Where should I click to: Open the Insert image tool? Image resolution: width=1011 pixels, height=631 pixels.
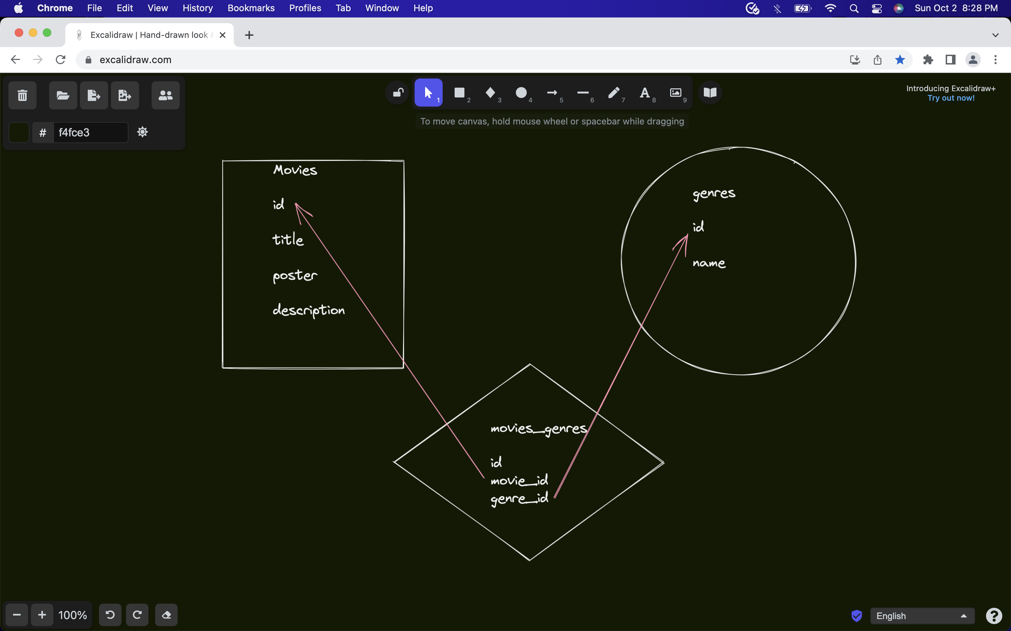pos(675,93)
